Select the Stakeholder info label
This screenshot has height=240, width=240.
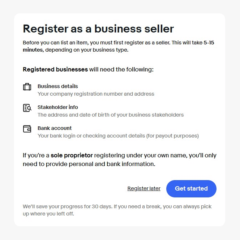(x=57, y=107)
